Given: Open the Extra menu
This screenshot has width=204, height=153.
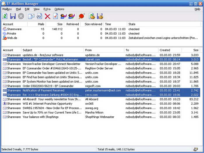Looking at the screenshot, I should pos(47,9).
